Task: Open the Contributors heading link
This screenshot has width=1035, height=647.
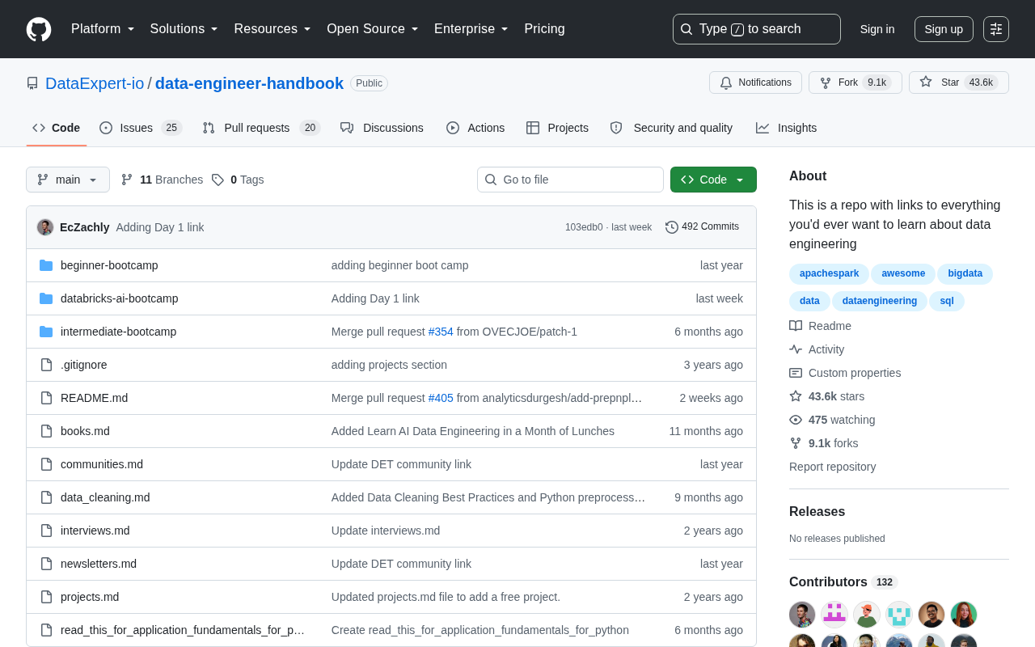Action: click(843, 582)
